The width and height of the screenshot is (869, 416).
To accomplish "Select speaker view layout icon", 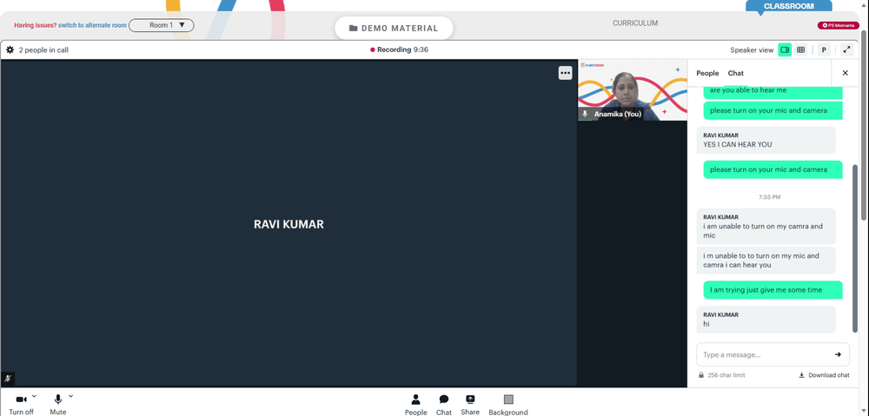I will click(785, 50).
